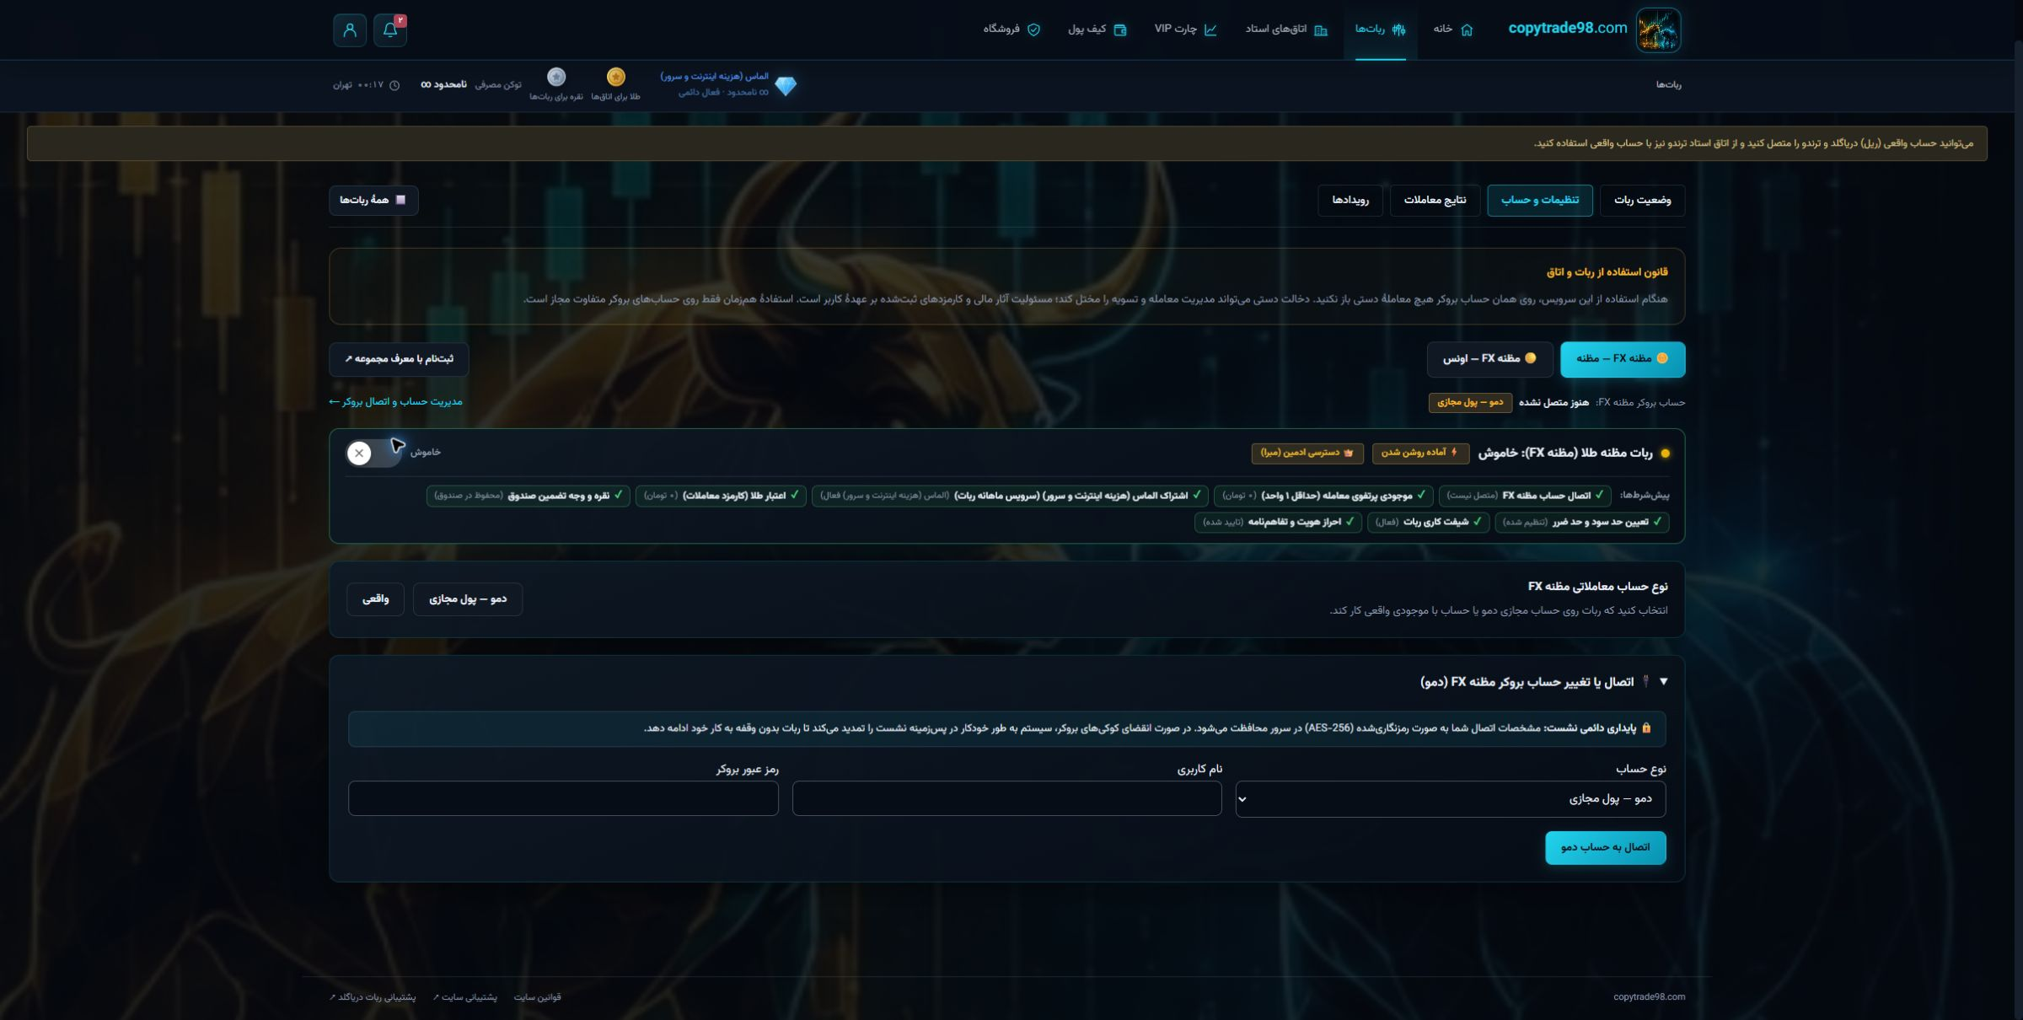The image size is (2023, 1020).
Task: Select the دمو – پول مجازی account option
Action: point(468,599)
